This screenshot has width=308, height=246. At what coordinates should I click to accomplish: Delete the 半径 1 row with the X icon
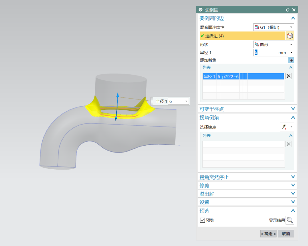coord(289,76)
